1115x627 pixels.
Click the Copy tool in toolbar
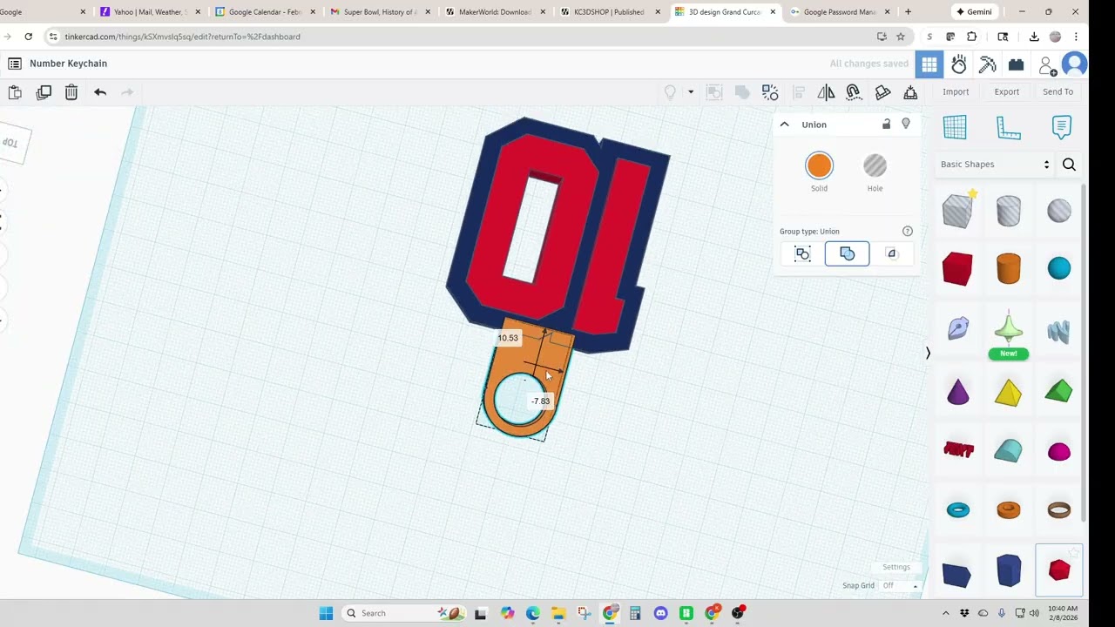coord(15,92)
